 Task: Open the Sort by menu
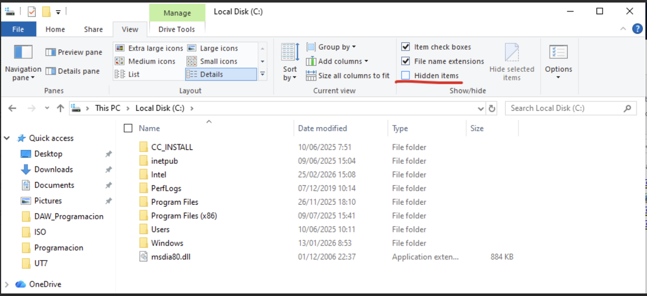[x=290, y=62]
